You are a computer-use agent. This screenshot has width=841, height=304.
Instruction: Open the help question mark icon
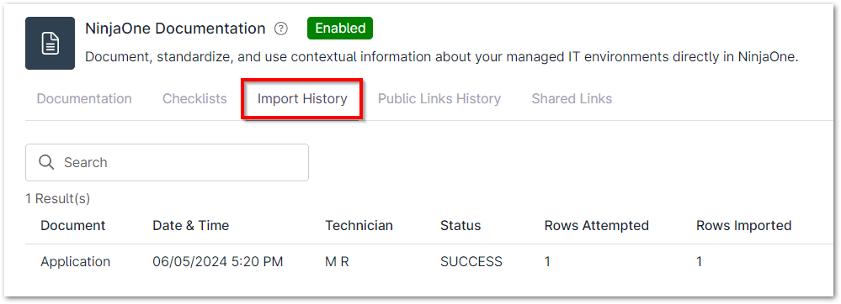pos(281,29)
